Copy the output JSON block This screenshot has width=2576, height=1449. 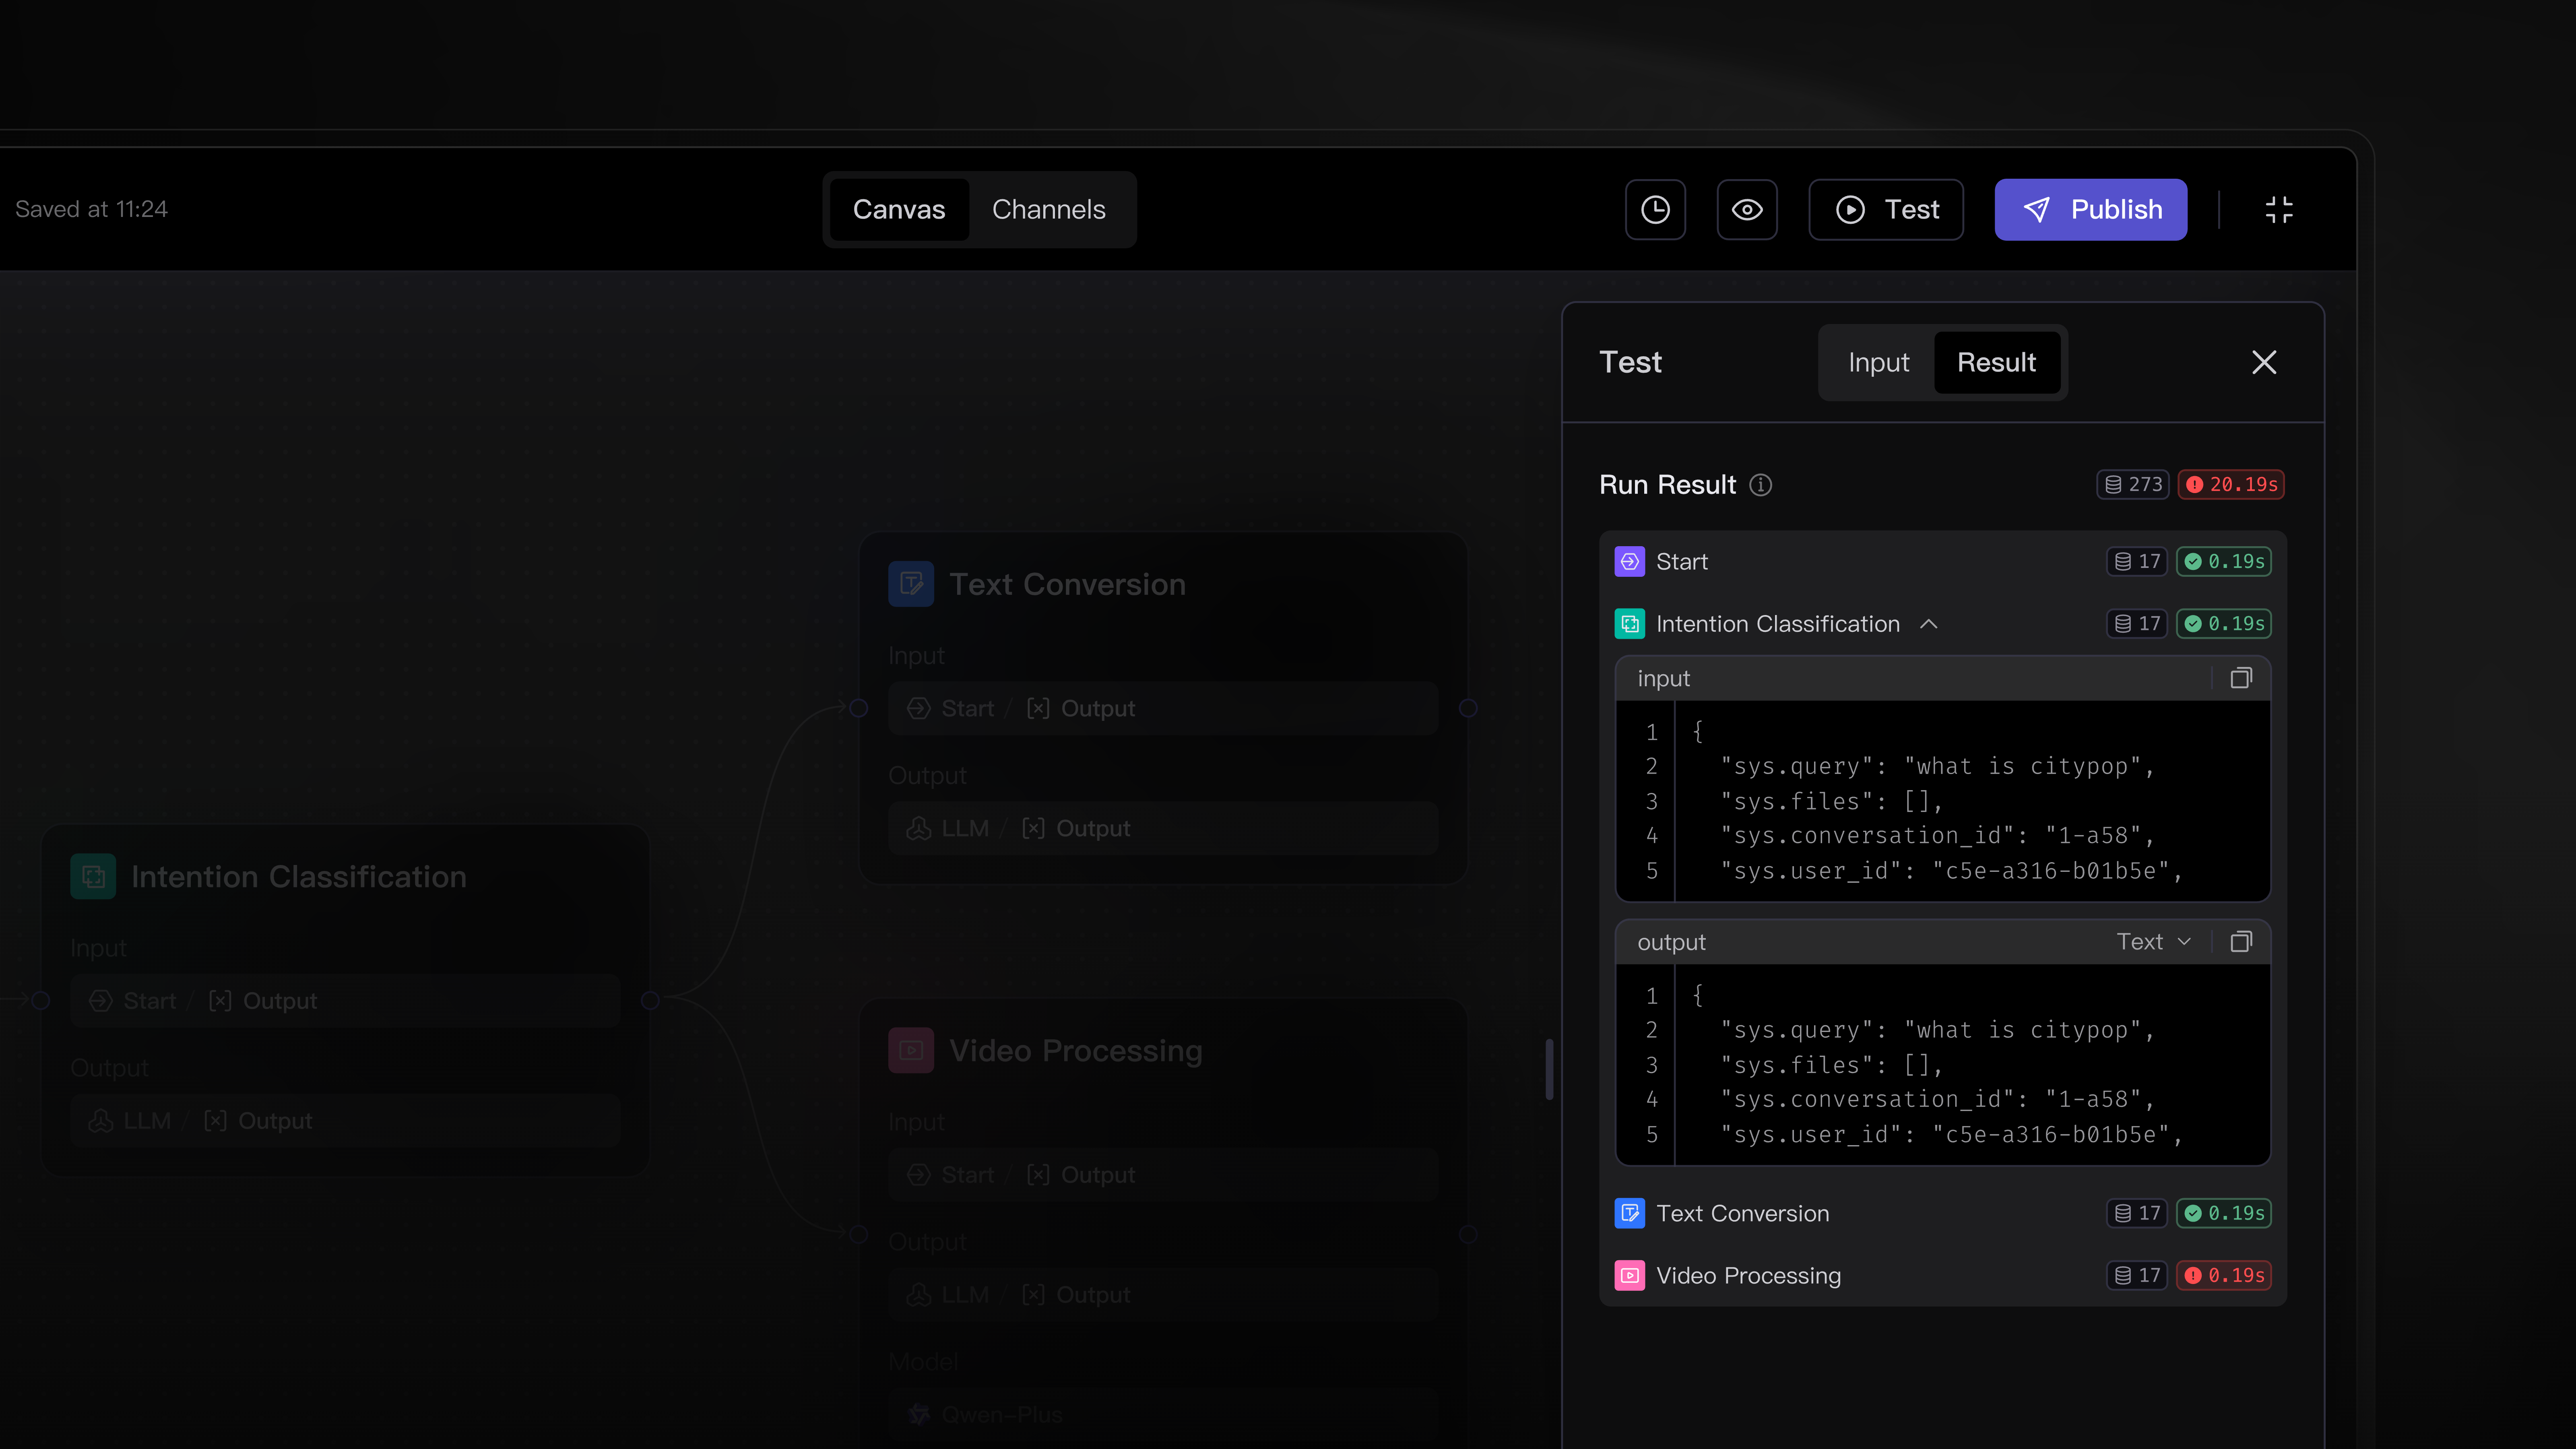(x=2241, y=942)
